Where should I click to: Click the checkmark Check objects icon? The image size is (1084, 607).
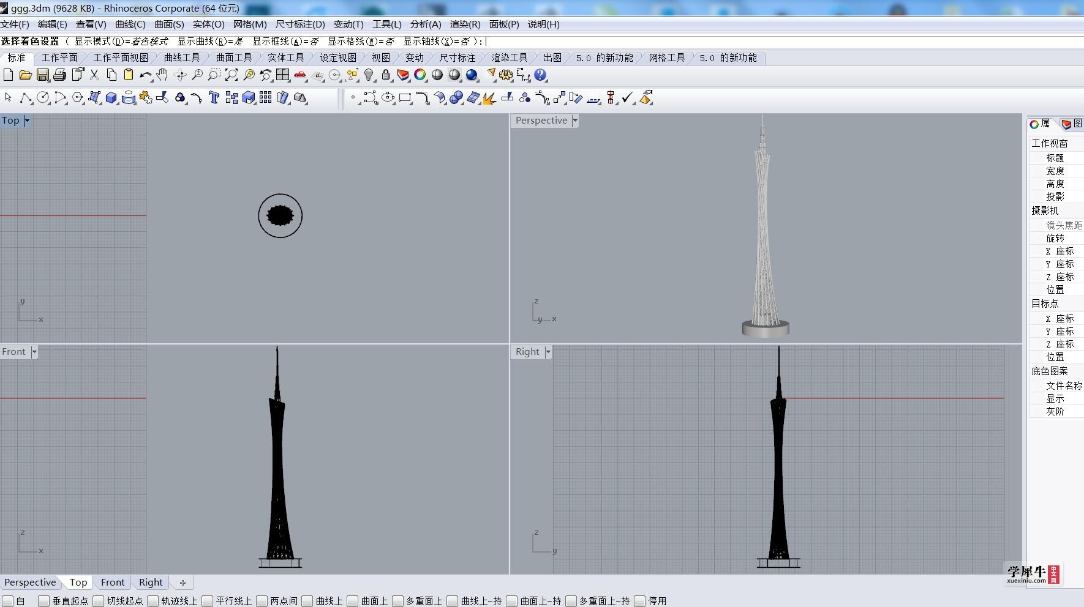click(628, 98)
